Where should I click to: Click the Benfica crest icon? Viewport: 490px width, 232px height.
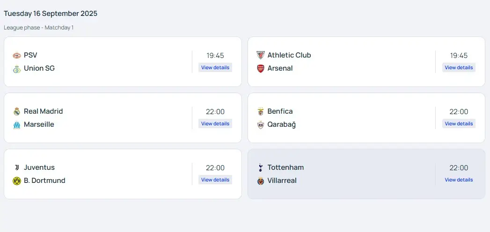pos(261,112)
